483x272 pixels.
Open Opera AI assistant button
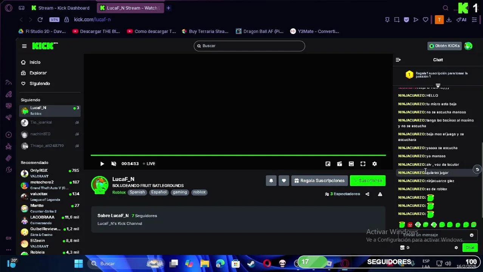pyautogui.click(x=461, y=20)
